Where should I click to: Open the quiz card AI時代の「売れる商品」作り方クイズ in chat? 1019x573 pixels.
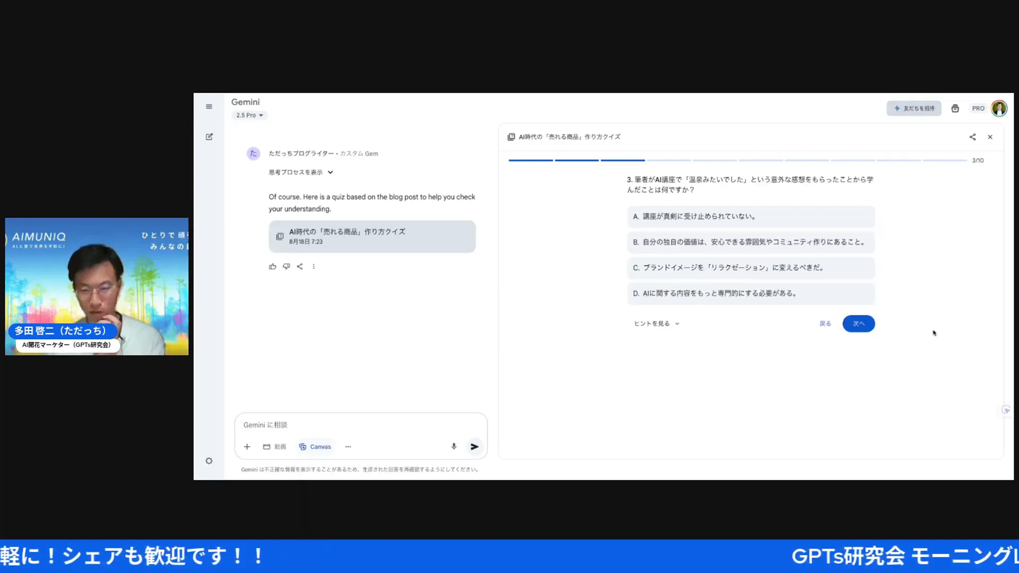pyautogui.click(x=372, y=237)
